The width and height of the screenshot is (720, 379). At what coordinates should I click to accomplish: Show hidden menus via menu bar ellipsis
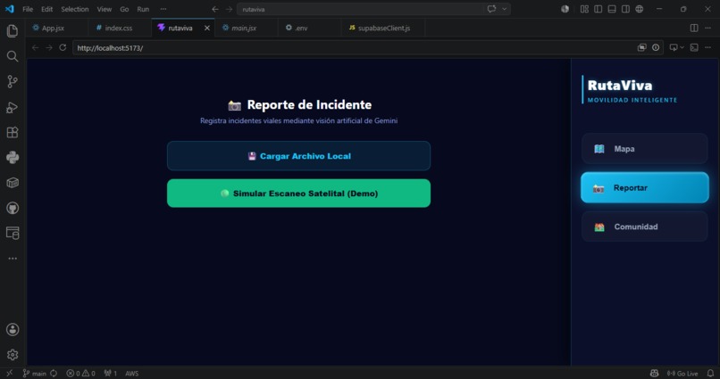163,9
